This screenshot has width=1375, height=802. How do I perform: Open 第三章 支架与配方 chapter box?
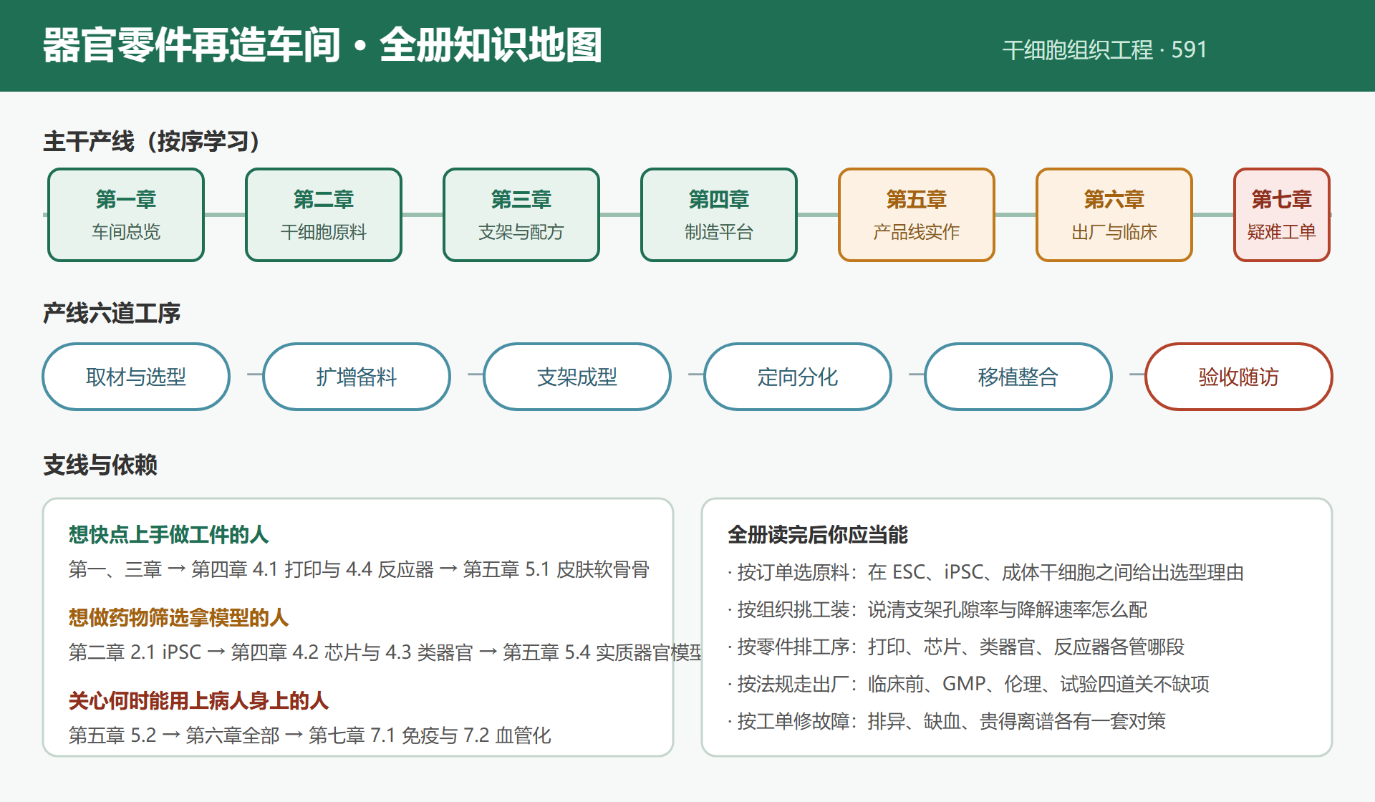(521, 215)
